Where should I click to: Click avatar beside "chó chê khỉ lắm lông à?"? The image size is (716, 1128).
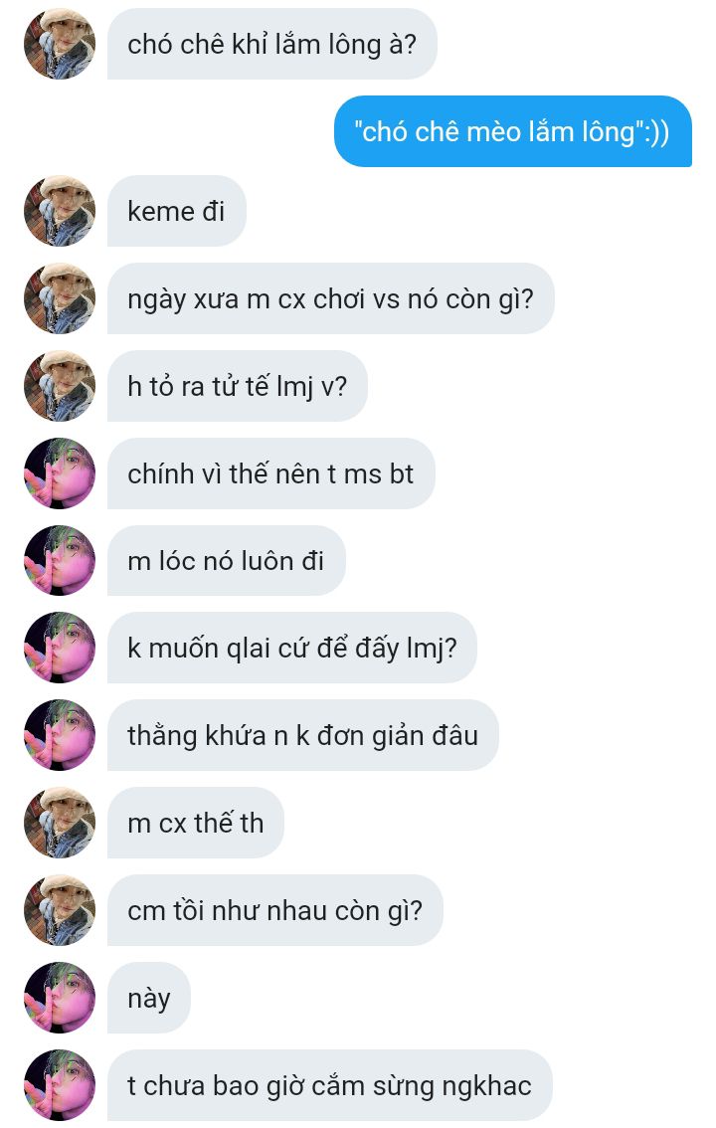pos(60,44)
